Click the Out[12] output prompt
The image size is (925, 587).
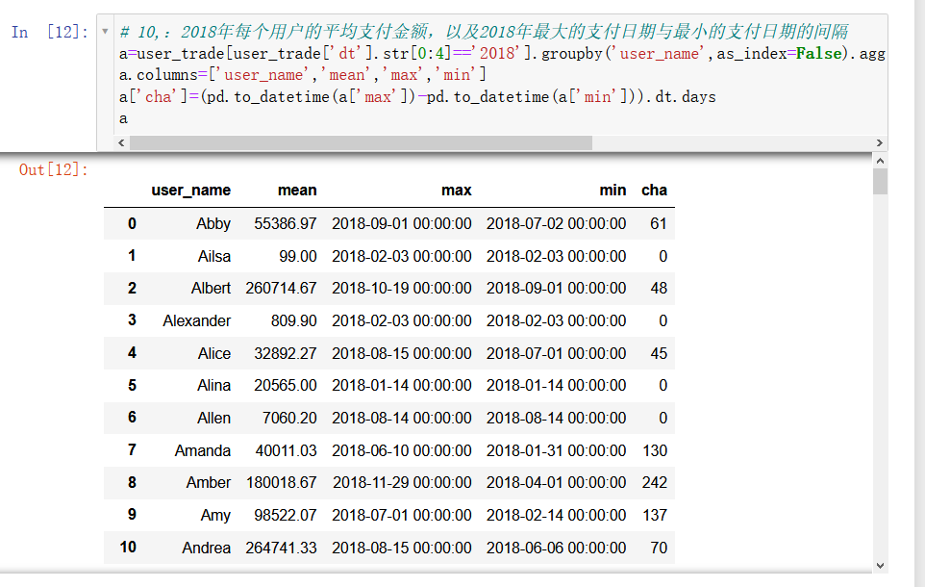(x=53, y=170)
